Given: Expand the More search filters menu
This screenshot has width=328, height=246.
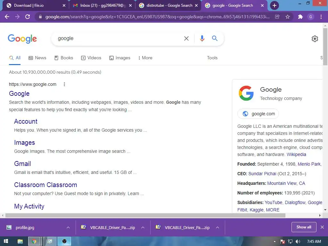Looking at the screenshot, I should [145, 58].
